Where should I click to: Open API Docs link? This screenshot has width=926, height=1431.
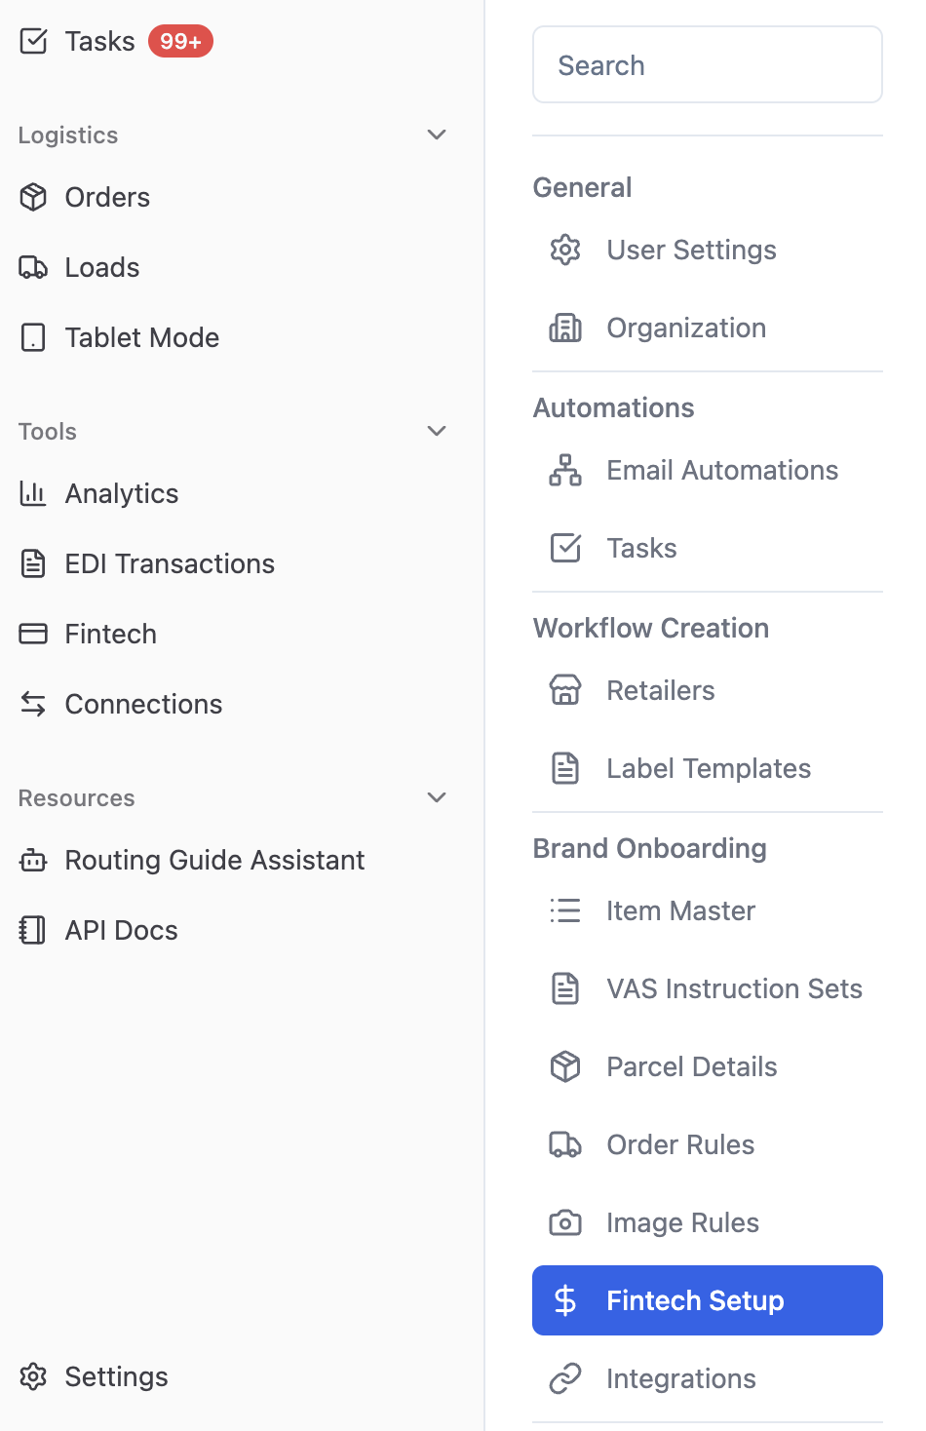[121, 930]
